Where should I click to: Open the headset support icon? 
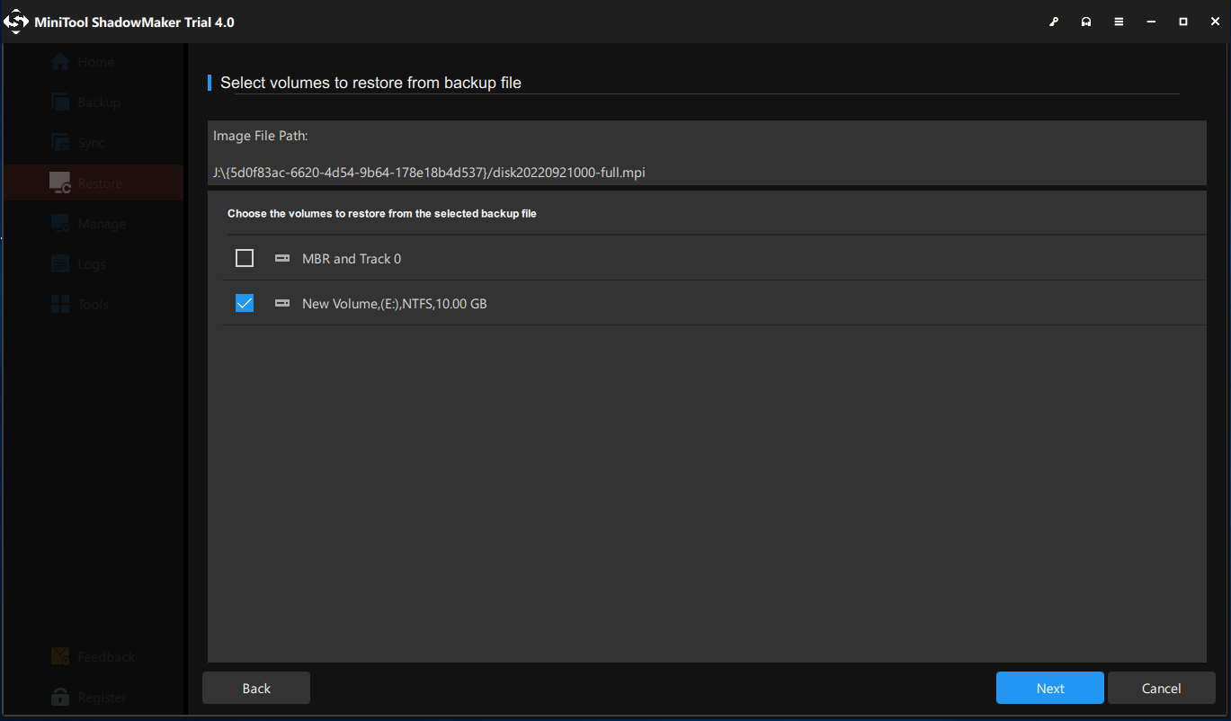1086,22
